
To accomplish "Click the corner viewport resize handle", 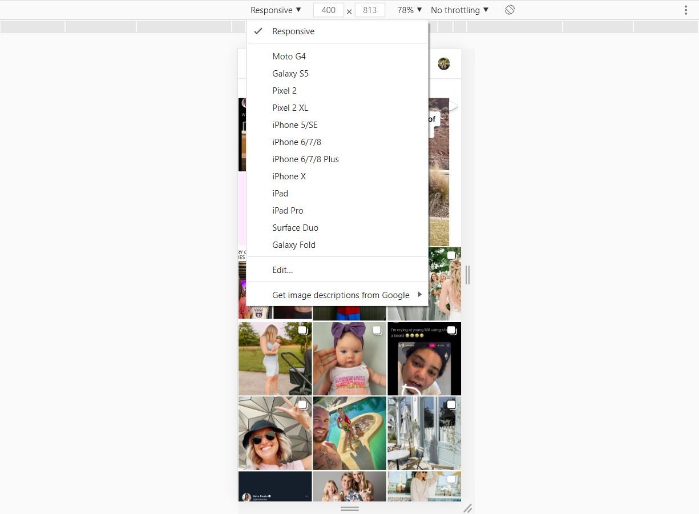I will 467,508.
